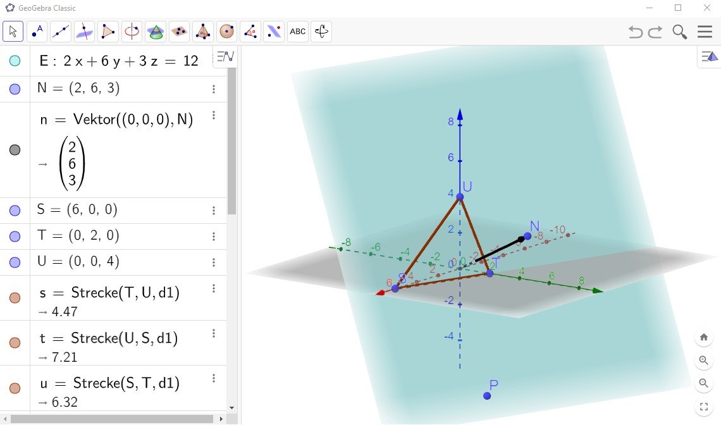Open the options menu for segment s

(x=214, y=288)
